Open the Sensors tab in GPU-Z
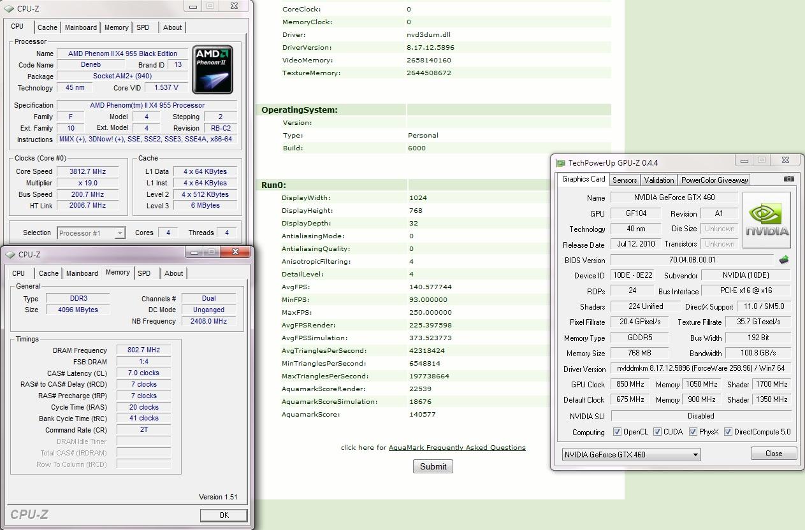Screen dimensions: 805x530 pyautogui.click(x=625, y=180)
